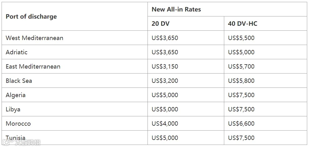The image size is (310, 148).
Task: Select the 40 DV-HC column header
Action: (243, 24)
